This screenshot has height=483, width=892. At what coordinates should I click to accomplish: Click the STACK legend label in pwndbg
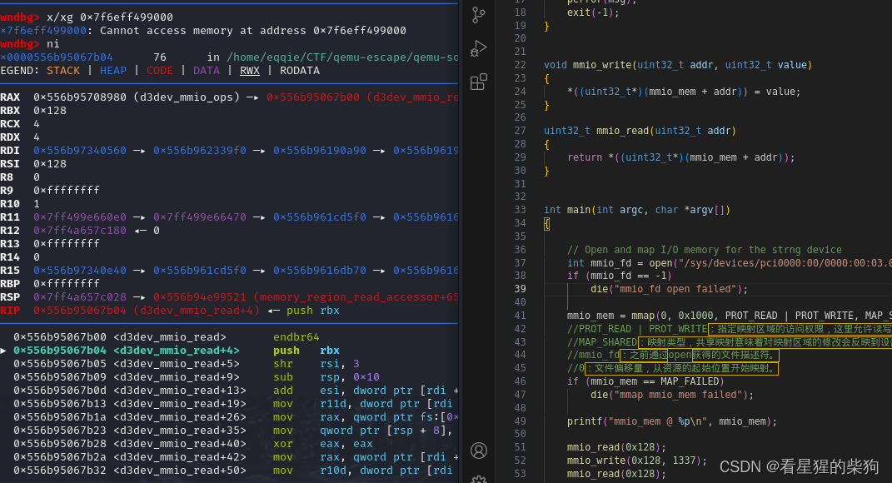(x=63, y=71)
